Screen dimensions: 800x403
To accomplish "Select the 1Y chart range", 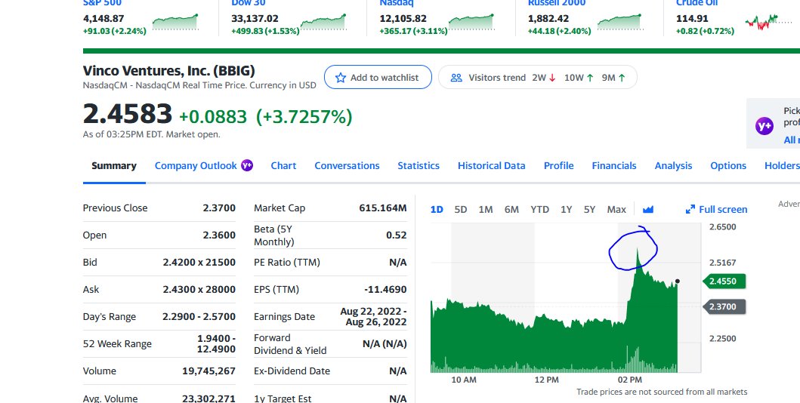I will click(x=567, y=209).
